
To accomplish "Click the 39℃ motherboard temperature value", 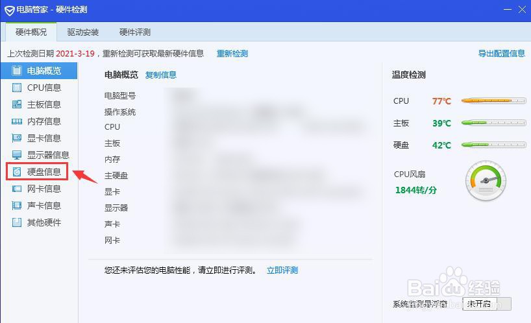I will pos(441,123).
